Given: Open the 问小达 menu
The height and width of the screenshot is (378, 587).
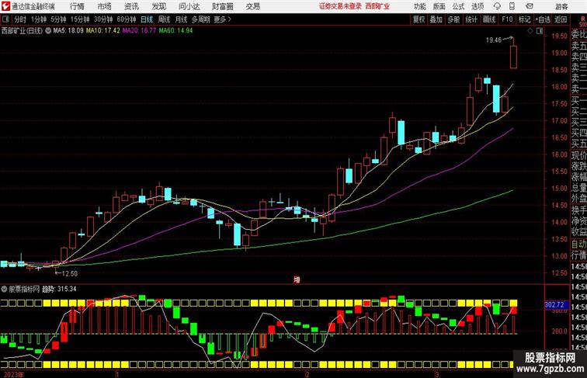Looking at the screenshot, I should coord(189,6).
